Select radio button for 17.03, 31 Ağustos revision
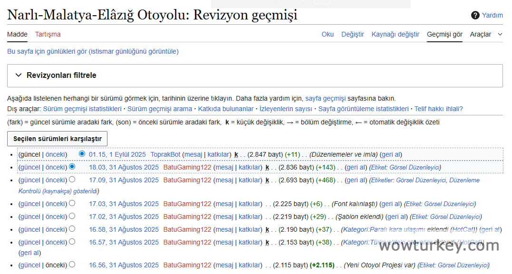The width and height of the screenshot is (512, 274). click(x=72, y=203)
